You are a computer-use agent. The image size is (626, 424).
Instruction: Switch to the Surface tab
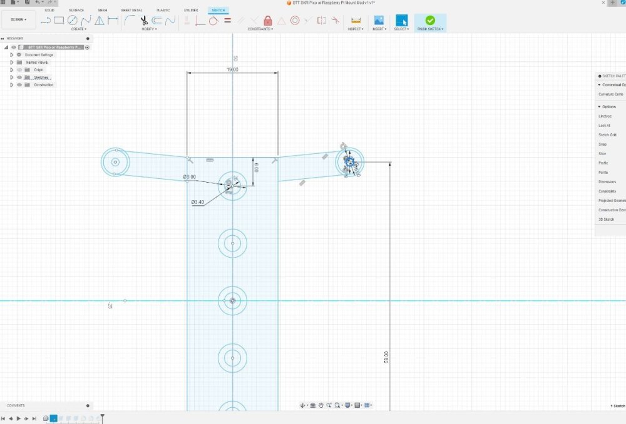coord(76,10)
